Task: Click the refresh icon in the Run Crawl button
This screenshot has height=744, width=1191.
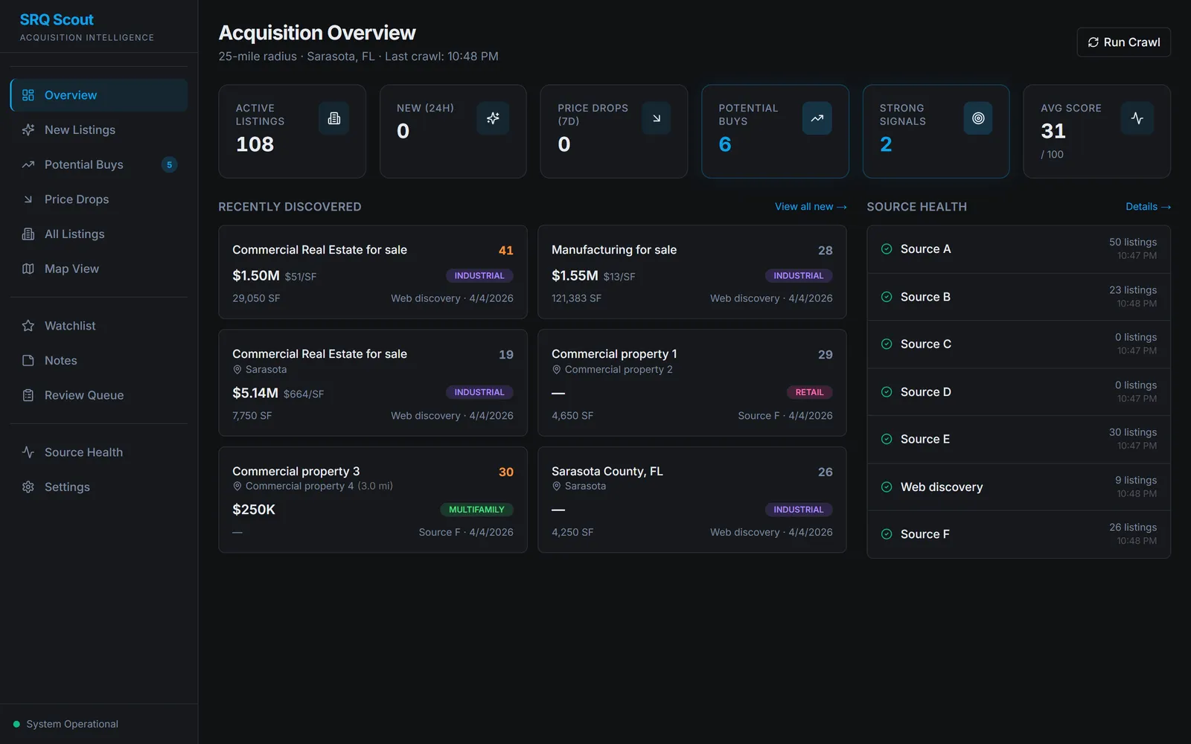Action: point(1093,42)
